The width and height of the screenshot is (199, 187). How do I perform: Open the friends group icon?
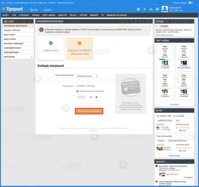coord(151,9)
